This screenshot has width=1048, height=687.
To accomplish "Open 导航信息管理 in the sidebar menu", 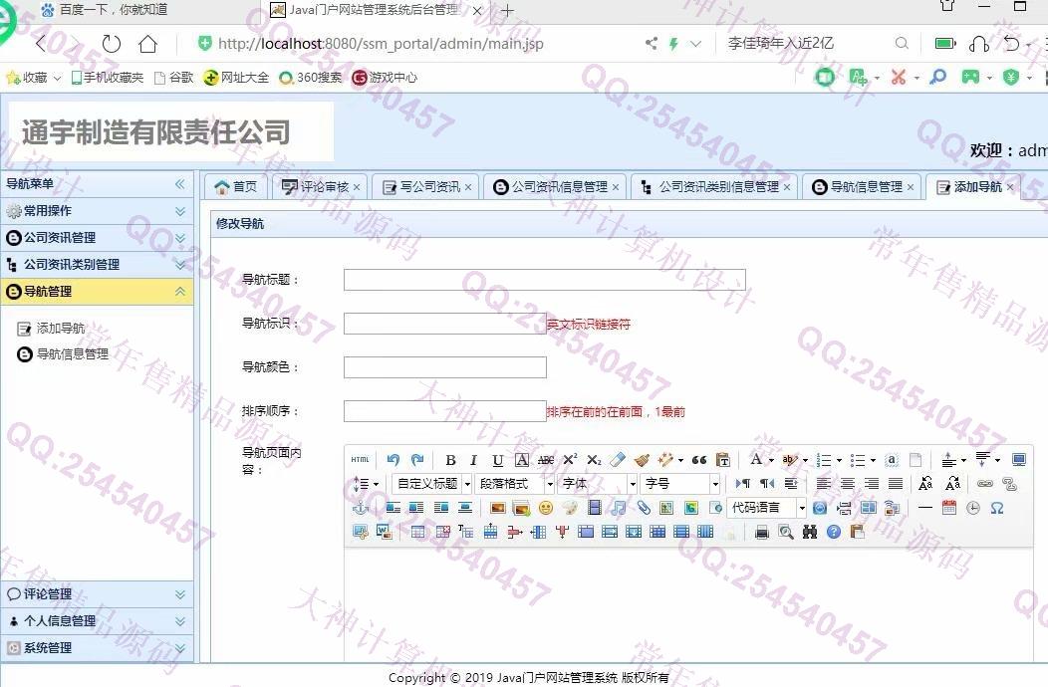I will coord(72,354).
